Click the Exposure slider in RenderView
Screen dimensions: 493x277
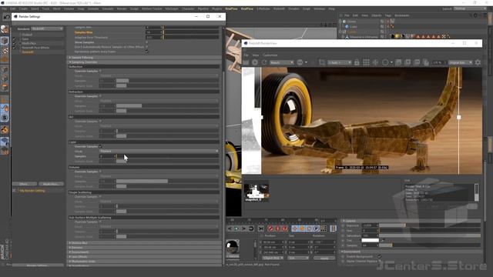coord(430,225)
